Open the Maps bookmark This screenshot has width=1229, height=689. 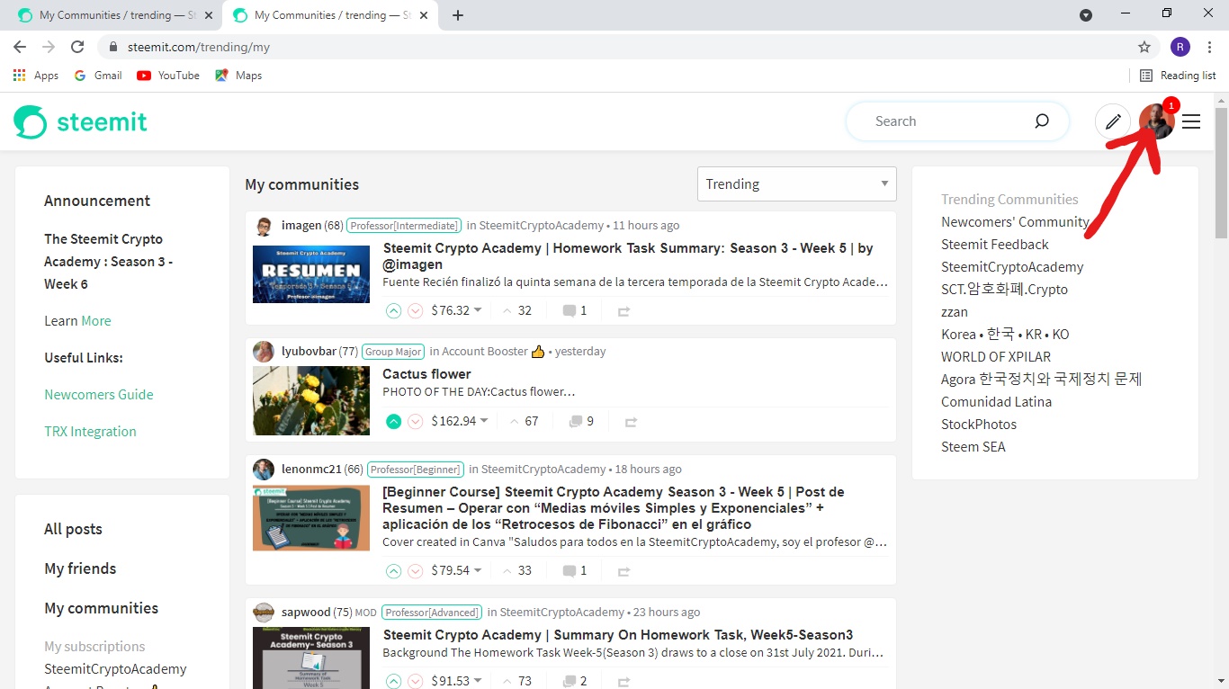(x=238, y=76)
